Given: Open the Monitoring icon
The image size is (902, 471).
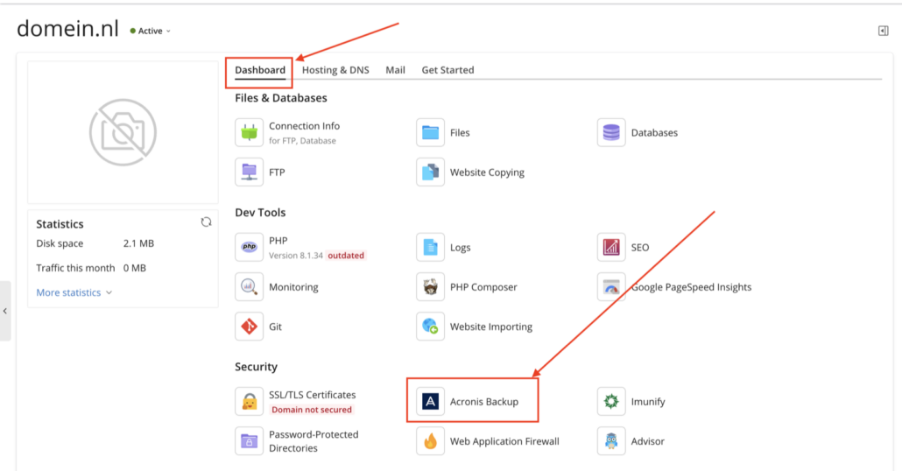Looking at the screenshot, I should point(249,286).
